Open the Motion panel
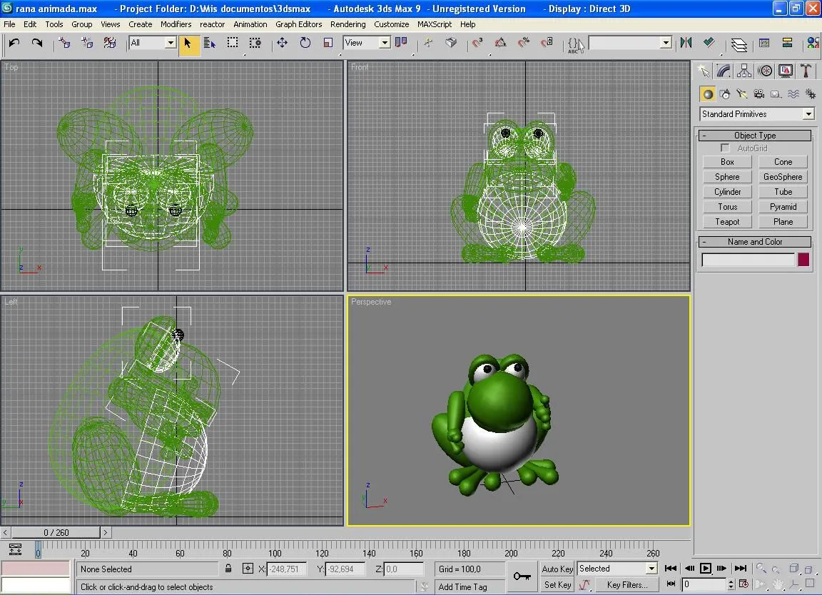Screen dimensions: 822x595 tap(765, 71)
